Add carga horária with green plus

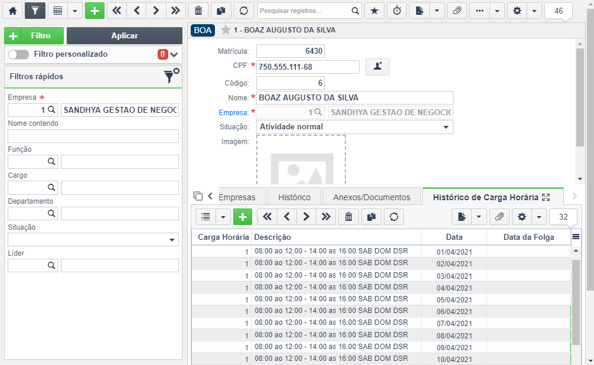pos(243,217)
